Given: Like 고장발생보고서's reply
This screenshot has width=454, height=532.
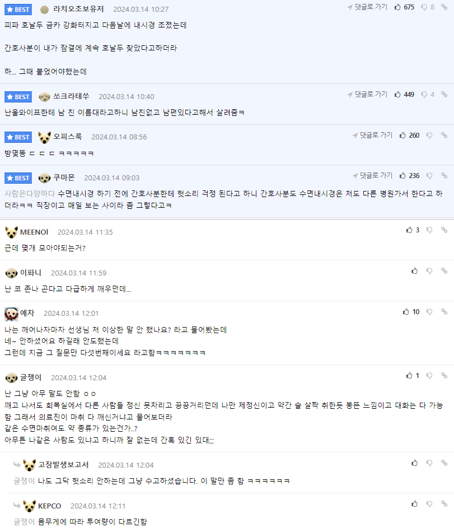Looking at the screenshot, I should [x=415, y=463].
